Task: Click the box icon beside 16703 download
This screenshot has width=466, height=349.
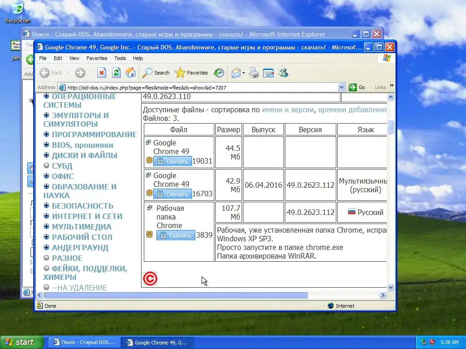Action: point(149,193)
